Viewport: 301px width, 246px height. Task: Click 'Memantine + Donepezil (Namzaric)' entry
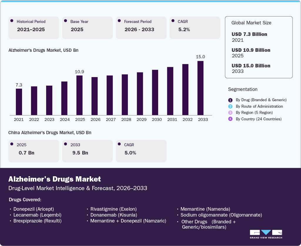click(x=128, y=221)
